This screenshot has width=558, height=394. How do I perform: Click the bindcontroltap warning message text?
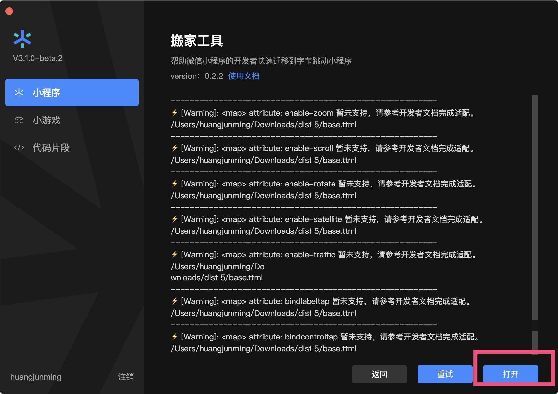click(x=331, y=337)
